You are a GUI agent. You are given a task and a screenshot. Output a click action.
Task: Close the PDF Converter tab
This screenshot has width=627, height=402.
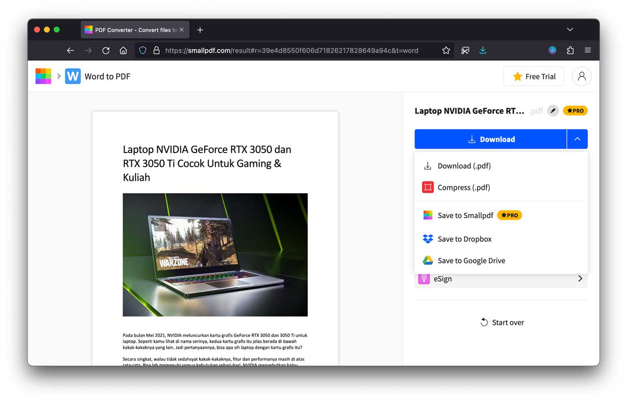tap(182, 30)
